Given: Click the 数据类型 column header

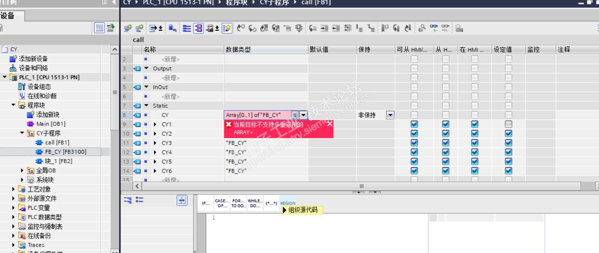Looking at the screenshot, I should point(266,49).
